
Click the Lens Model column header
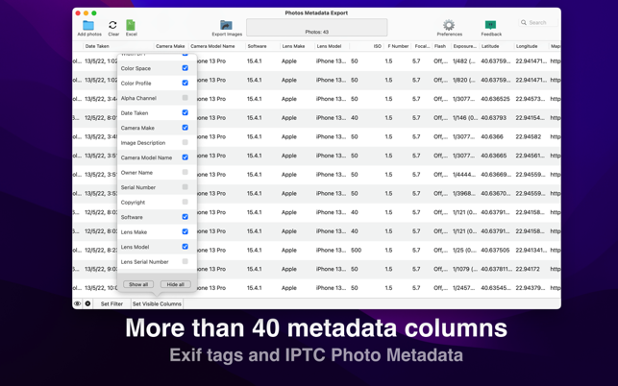tap(332, 46)
